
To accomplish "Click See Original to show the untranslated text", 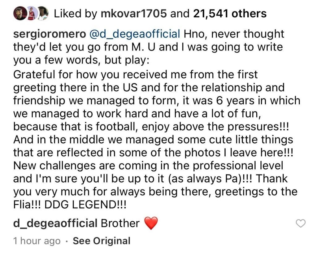I will 102,241.
